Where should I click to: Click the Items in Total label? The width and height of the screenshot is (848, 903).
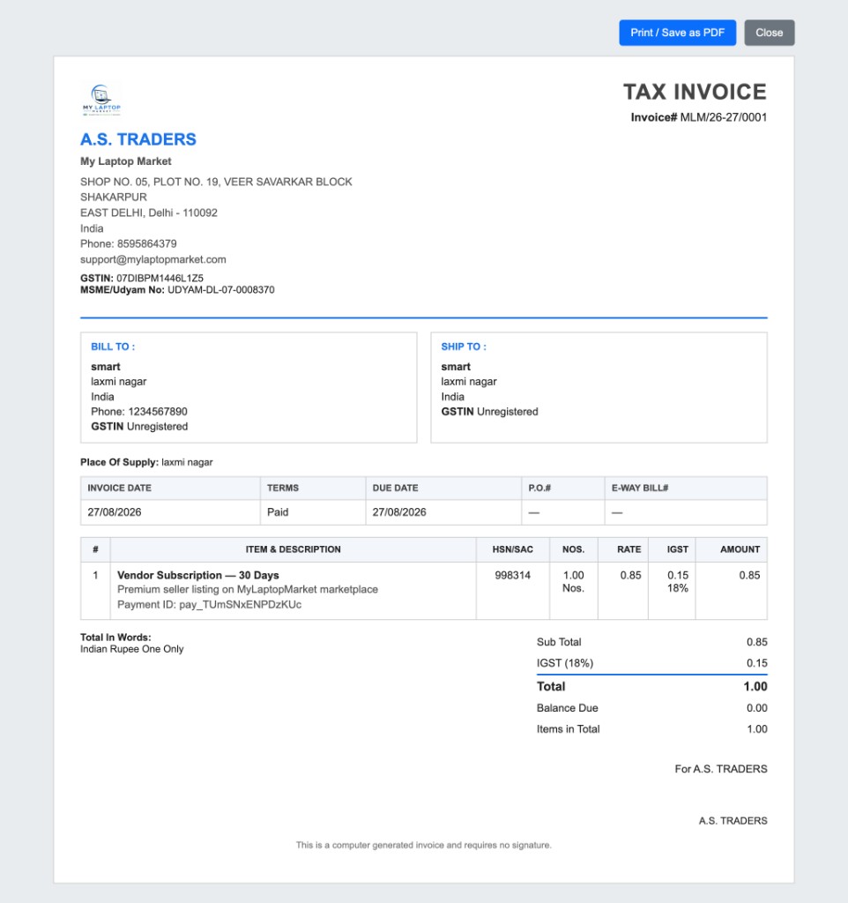(x=569, y=729)
